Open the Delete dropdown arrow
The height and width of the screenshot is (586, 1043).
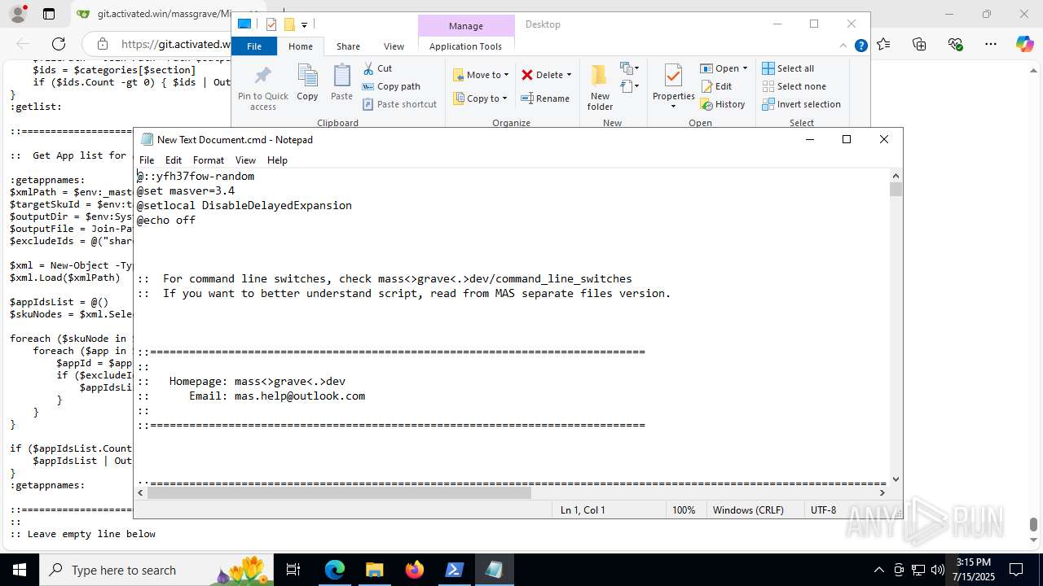point(569,75)
